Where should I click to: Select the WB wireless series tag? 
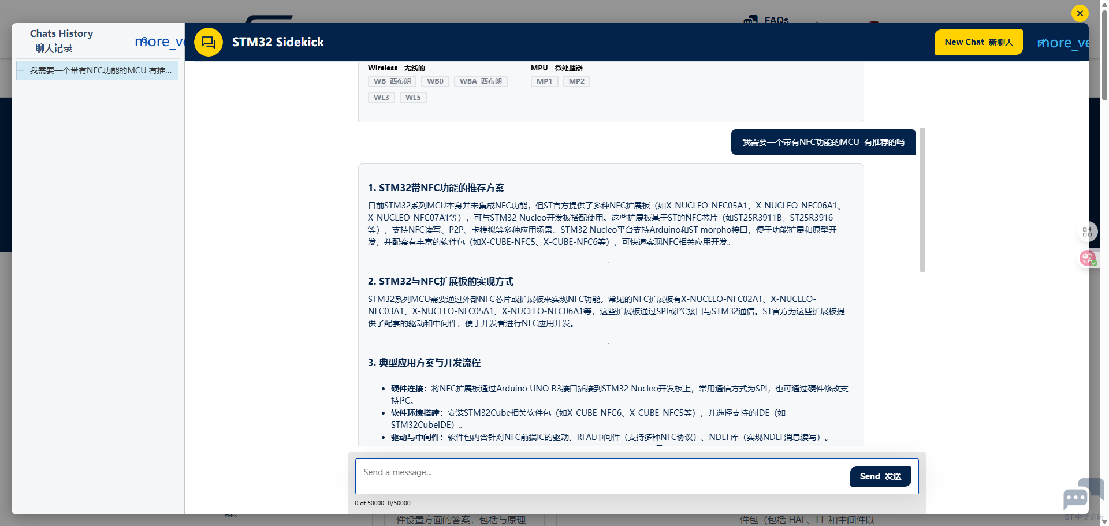pos(392,81)
